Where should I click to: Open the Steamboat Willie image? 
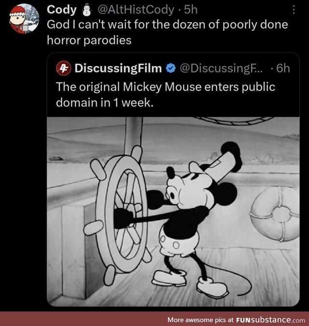(173, 212)
